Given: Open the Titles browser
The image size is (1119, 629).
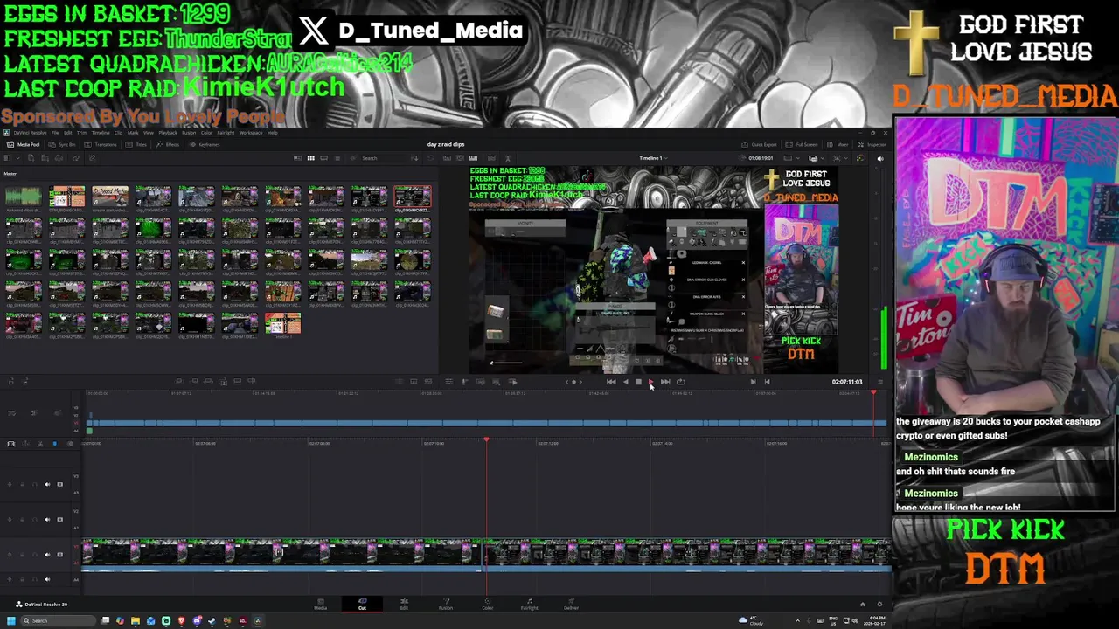Looking at the screenshot, I should 136,144.
